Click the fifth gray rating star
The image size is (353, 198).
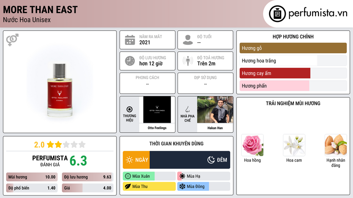coord(82,144)
